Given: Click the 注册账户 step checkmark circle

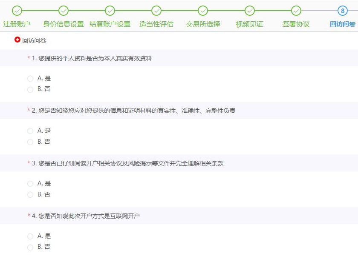Looking at the screenshot, I should [x=17, y=11].
